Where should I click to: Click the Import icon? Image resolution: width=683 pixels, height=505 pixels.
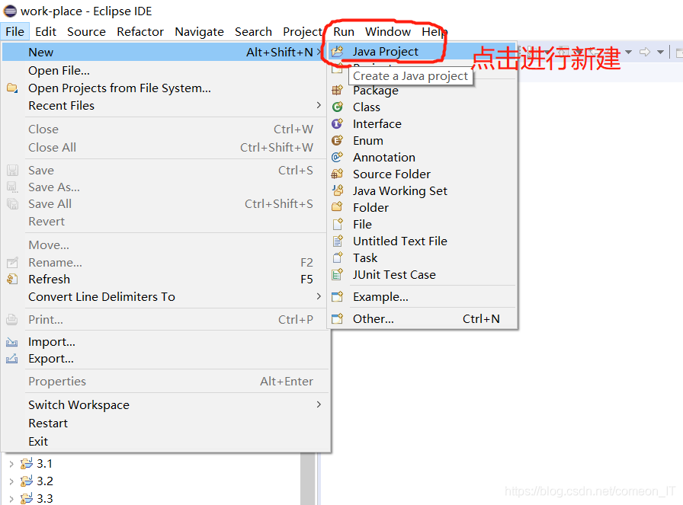(12, 342)
